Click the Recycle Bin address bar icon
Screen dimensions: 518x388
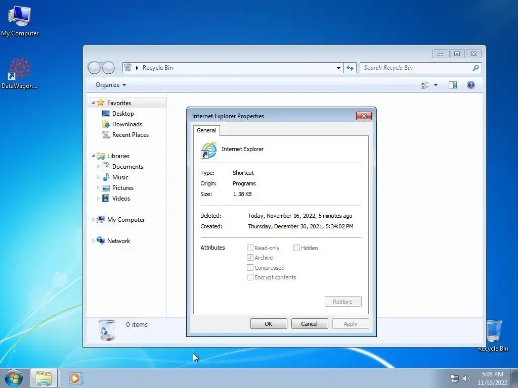click(x=128, y=67)
